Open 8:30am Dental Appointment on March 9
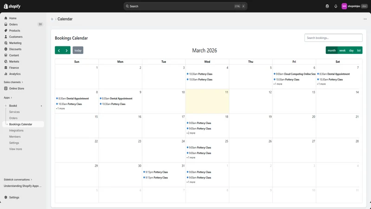 (x=116, y=98)
